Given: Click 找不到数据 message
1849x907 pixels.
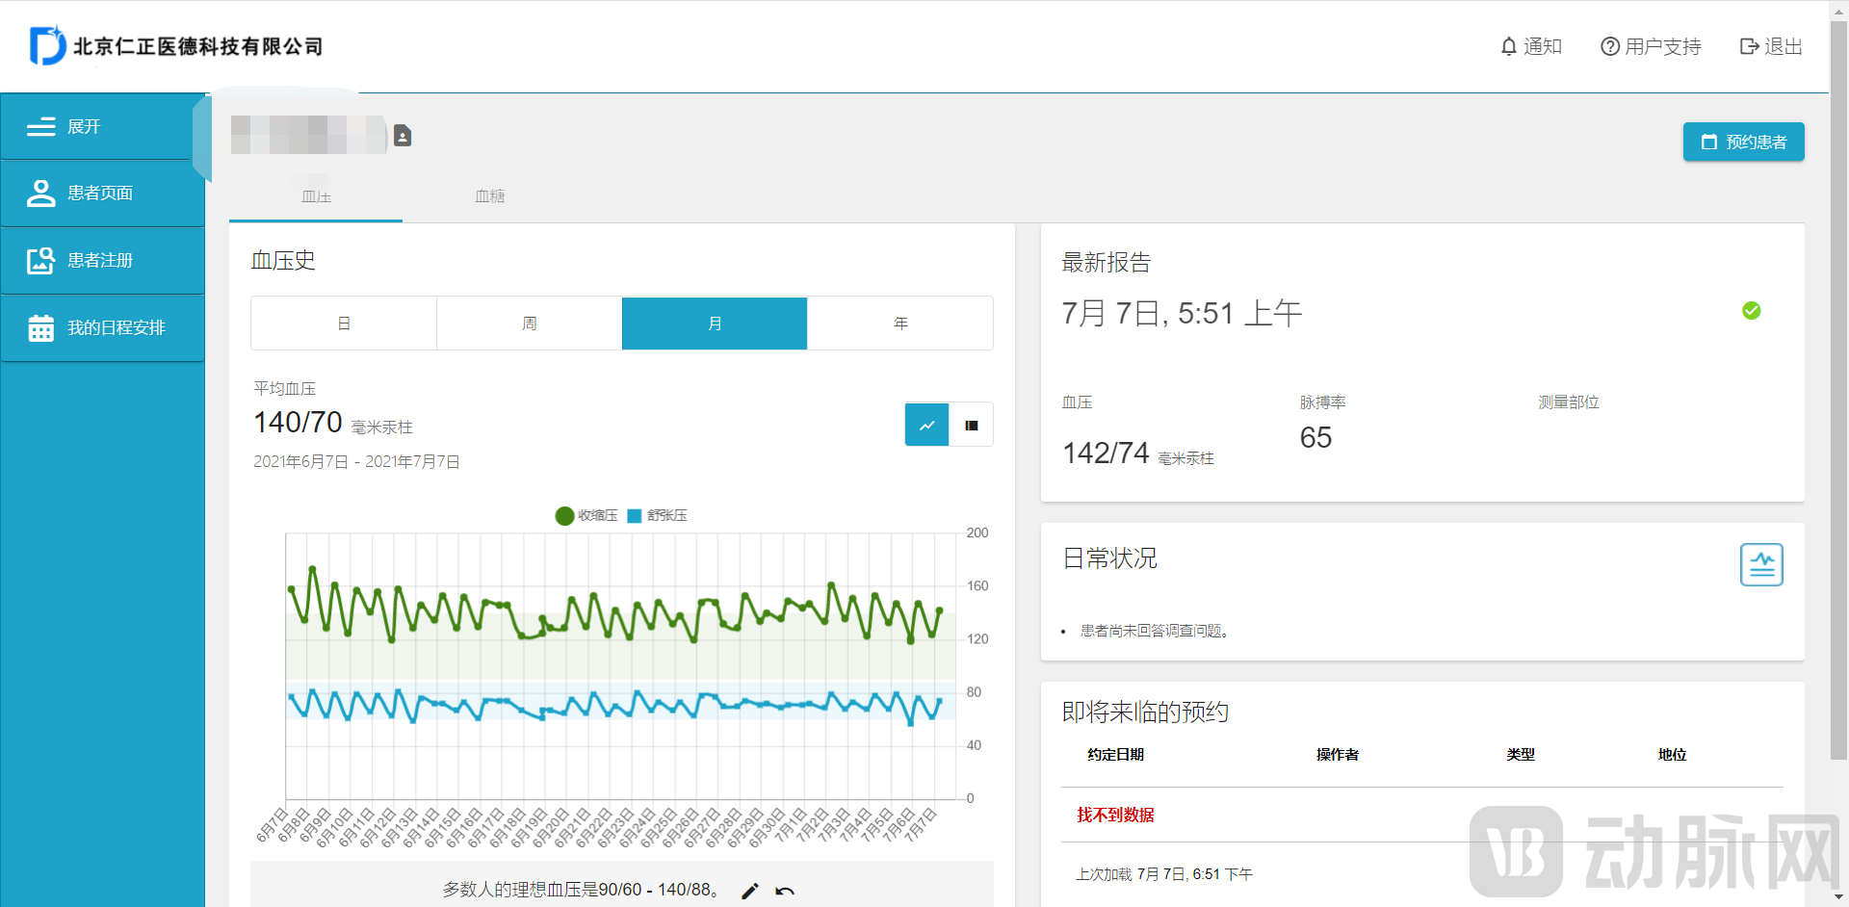Looking at the screenshot, I should [x=1115, y=816].
